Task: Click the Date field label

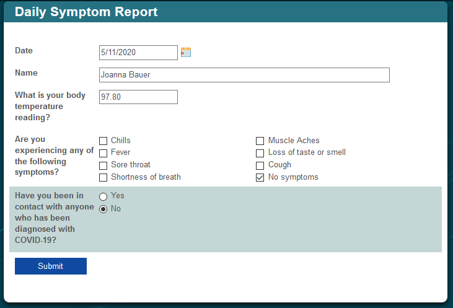Action: [x=24, y=50]
